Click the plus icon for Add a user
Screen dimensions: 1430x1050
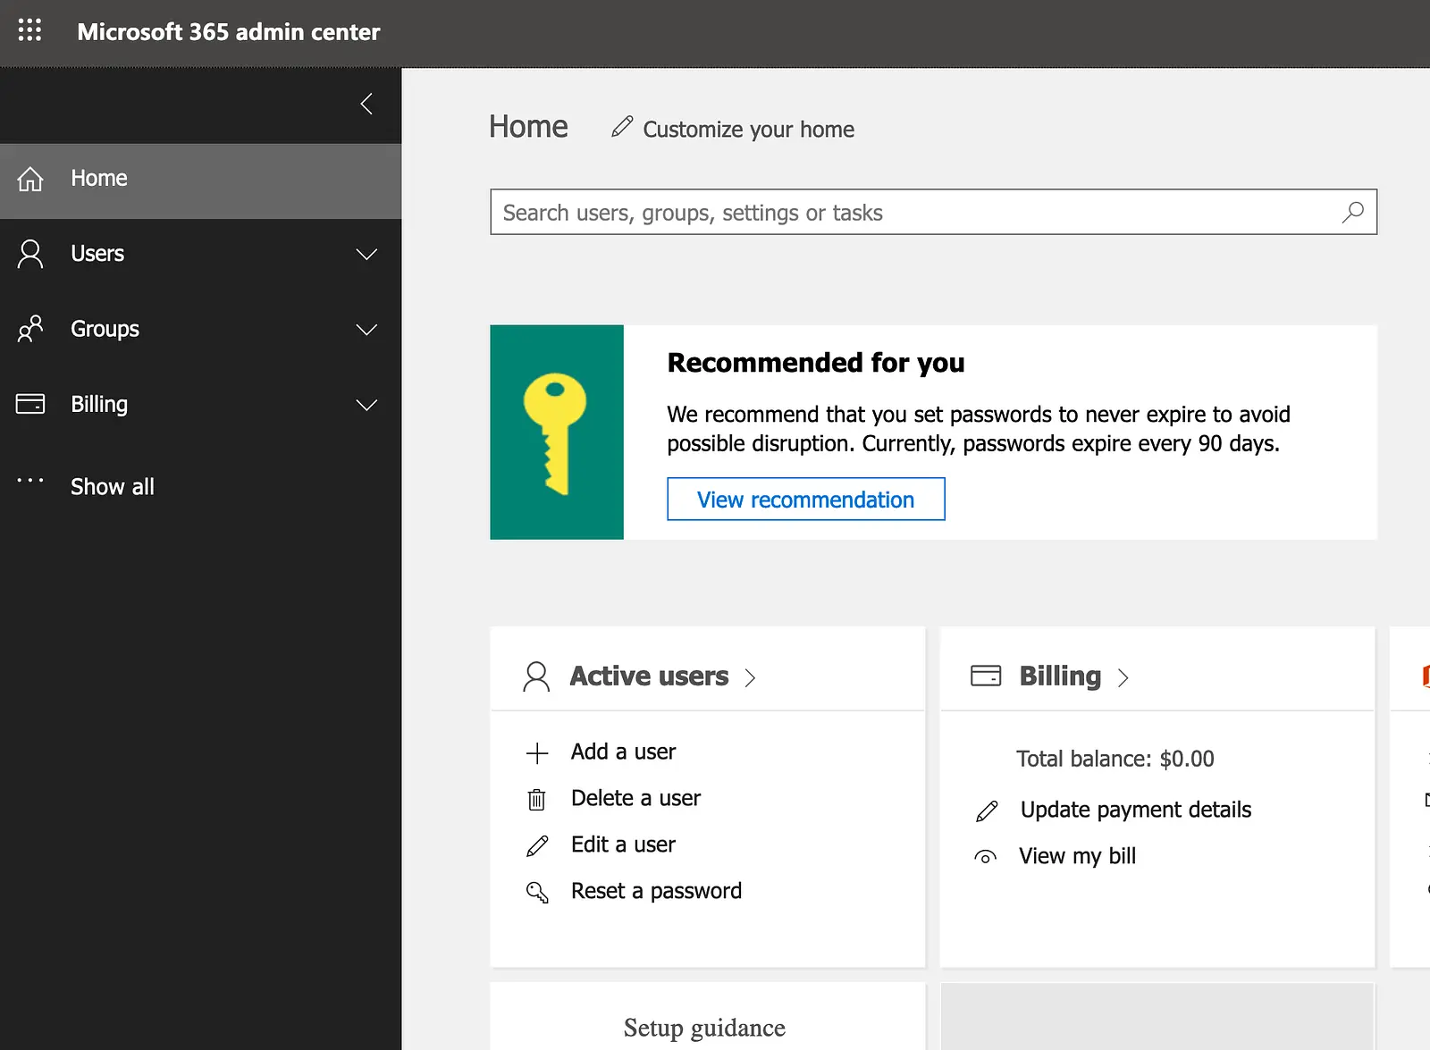pos(537,753)
